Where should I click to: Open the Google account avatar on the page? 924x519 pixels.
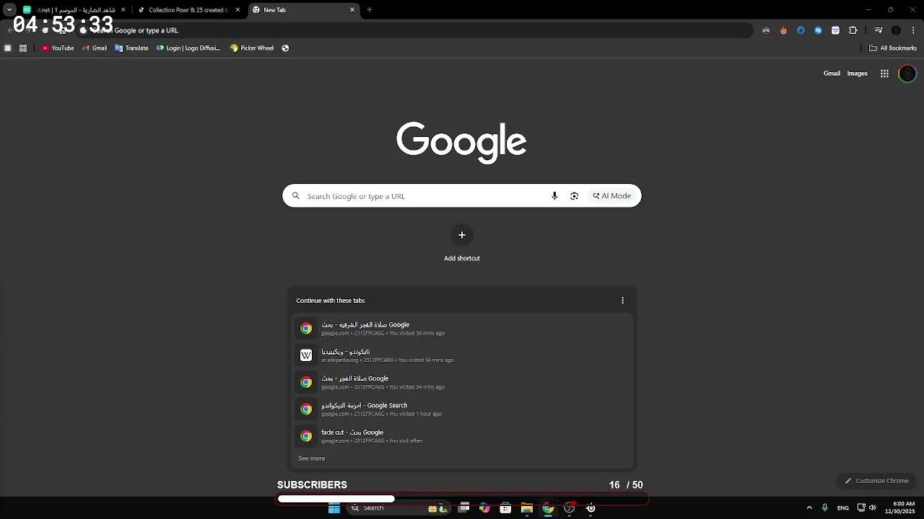click(x=907, y=74)
